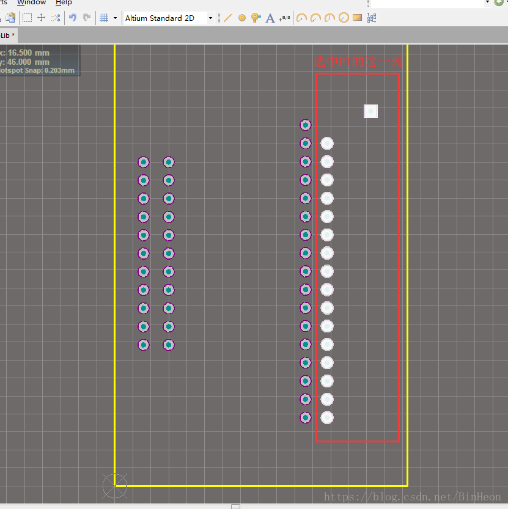The image size is (508, 509).
Task: Toggle the grid button in the toolbar
Action: coord(104,18)
